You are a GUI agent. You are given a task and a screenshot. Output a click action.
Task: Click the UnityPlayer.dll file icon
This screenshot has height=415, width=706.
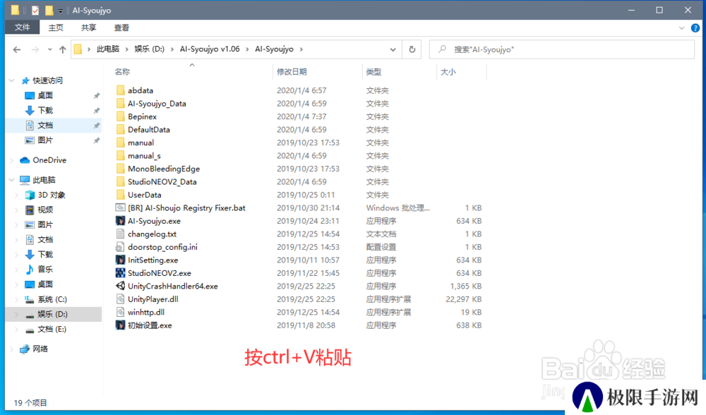120,299
